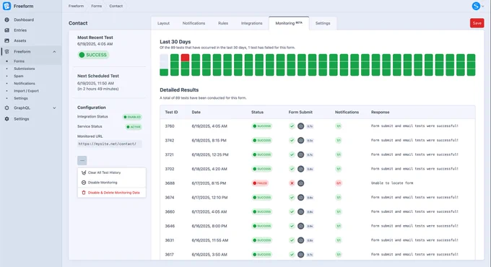Open screenshot icon for failed test 3688
The image size is (491, 267).
click(300, 183)
